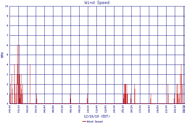Click the 1 MPH spike just after 03:30

tap(37, 99)
